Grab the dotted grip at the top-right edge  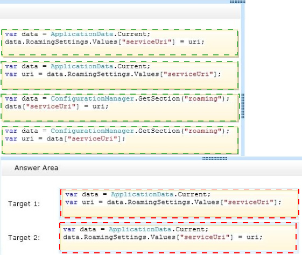pyautogui.click(x=237, y=2)
